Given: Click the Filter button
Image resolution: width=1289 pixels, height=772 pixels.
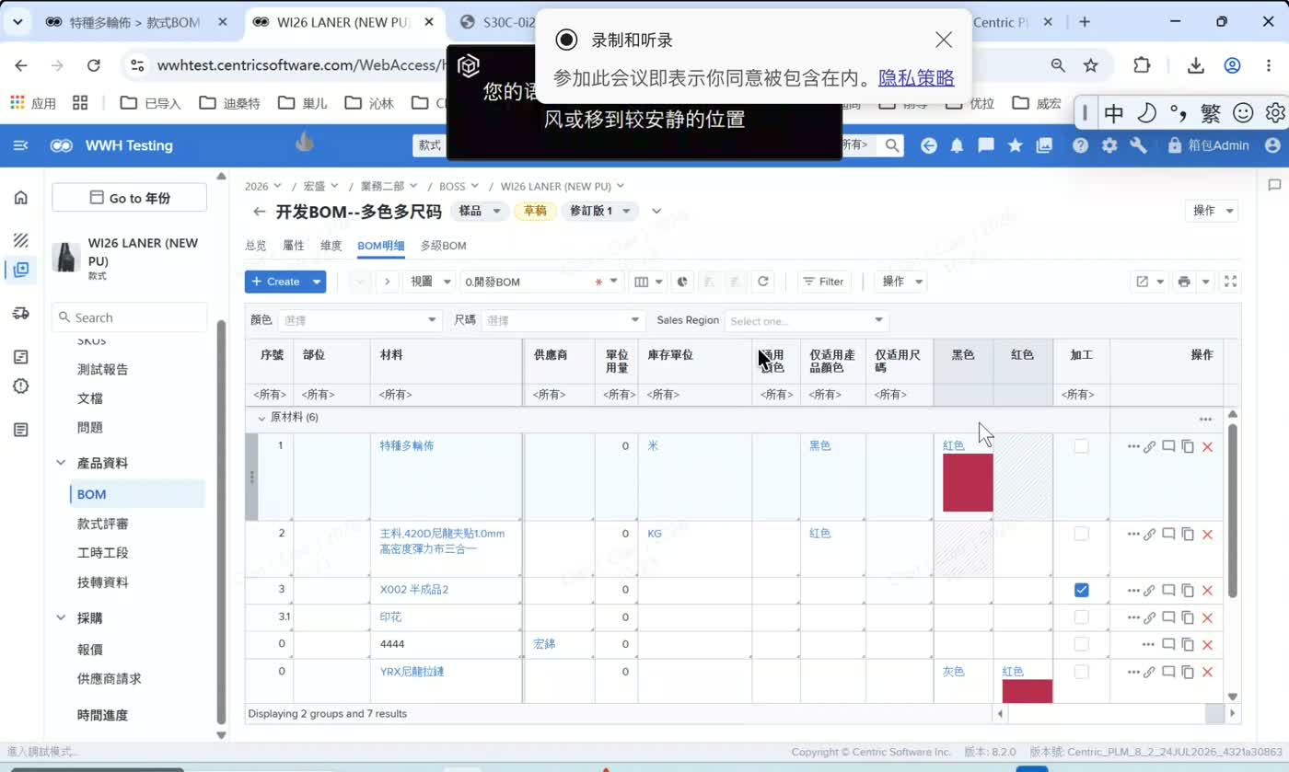Looking at the screenshot, I should point(824,282).
